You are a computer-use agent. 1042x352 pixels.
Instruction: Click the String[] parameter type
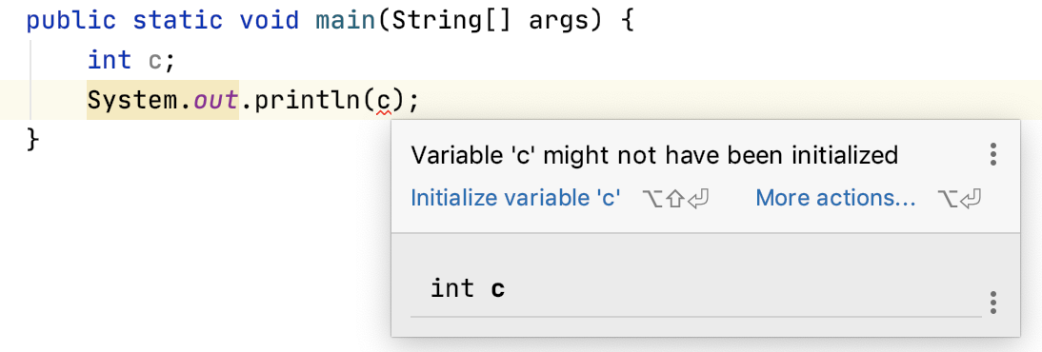pos(451,21)
